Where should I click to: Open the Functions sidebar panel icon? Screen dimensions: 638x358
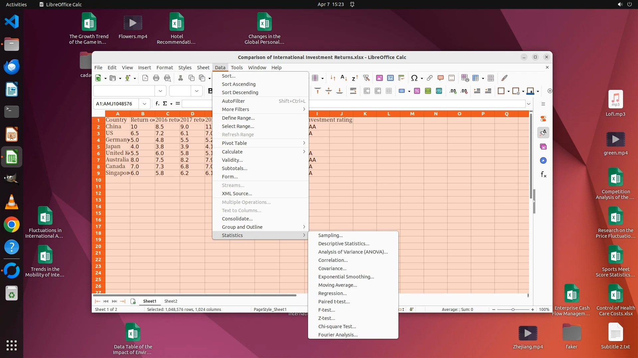[544, 175]
